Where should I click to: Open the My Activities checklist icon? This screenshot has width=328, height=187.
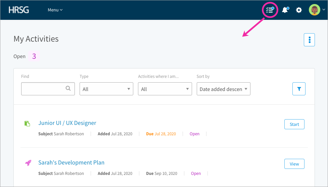click(x=270, y=10)
